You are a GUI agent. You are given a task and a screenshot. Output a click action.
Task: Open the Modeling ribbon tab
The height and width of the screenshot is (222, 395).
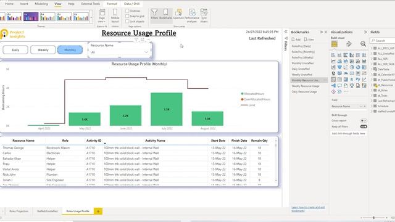[x=41, y=4]
